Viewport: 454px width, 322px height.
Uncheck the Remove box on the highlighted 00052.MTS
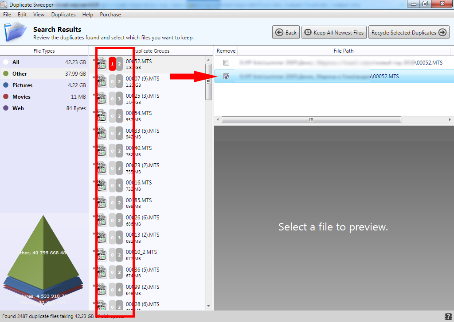[x=226, y=77]
